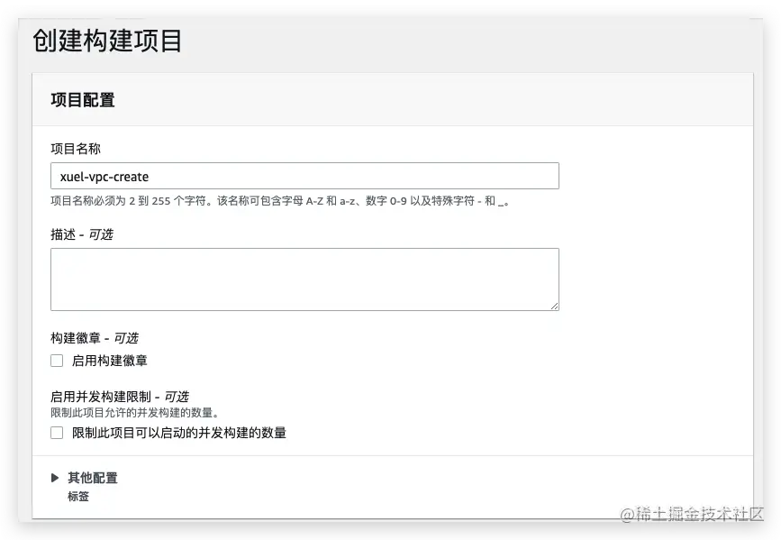781x540 pixels.
Task: Click the 启用构建徽章 label text
Action: click(110, 361)
